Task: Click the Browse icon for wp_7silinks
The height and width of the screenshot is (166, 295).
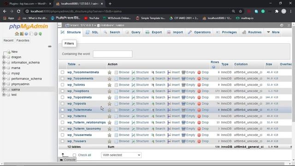Action: (116, 85)
